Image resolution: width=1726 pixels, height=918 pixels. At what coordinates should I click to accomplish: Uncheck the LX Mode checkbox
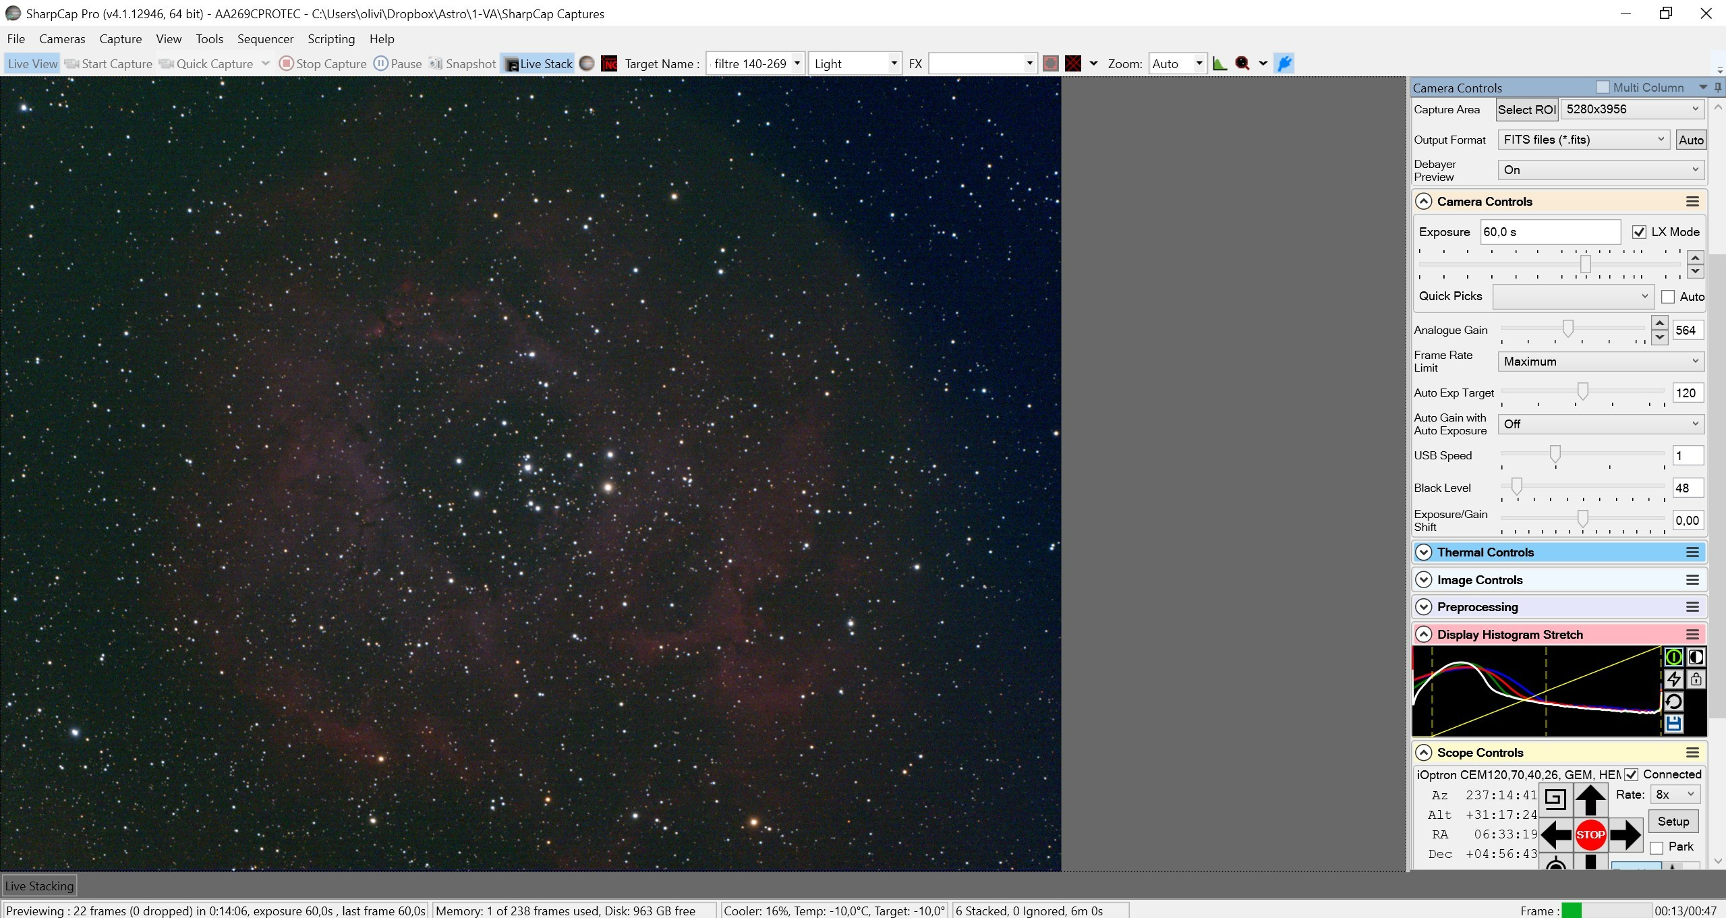point(1639,232)
